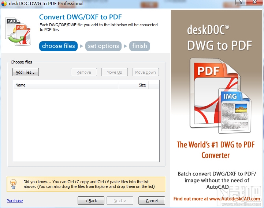This screenshot has width=264, height=208.
Task: Click the Remove button
Action: pyautogui.click(x=84, y=72)
